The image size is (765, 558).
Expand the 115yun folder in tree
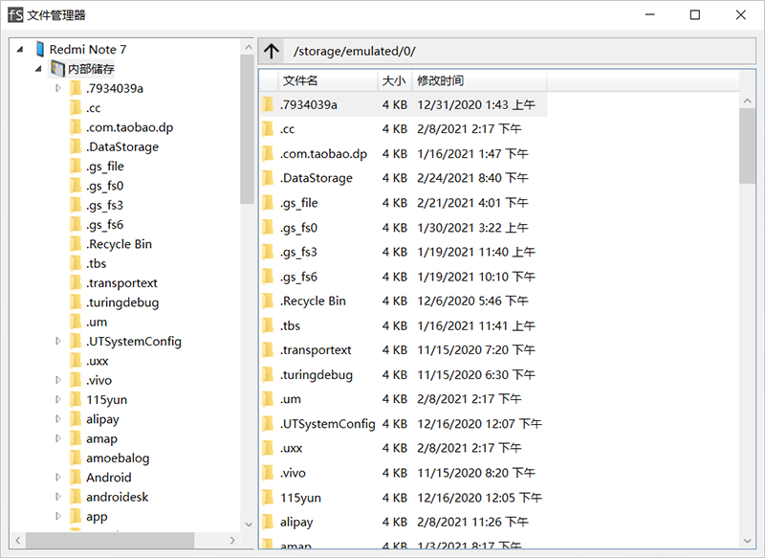58,399
